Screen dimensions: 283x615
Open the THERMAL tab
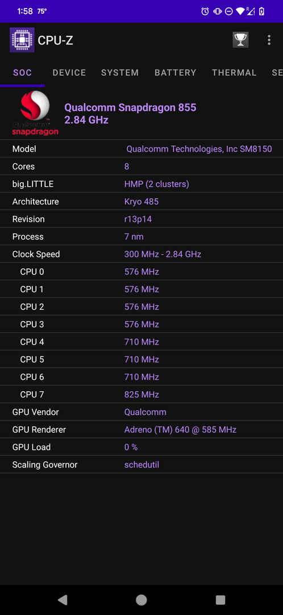[234, 72]
